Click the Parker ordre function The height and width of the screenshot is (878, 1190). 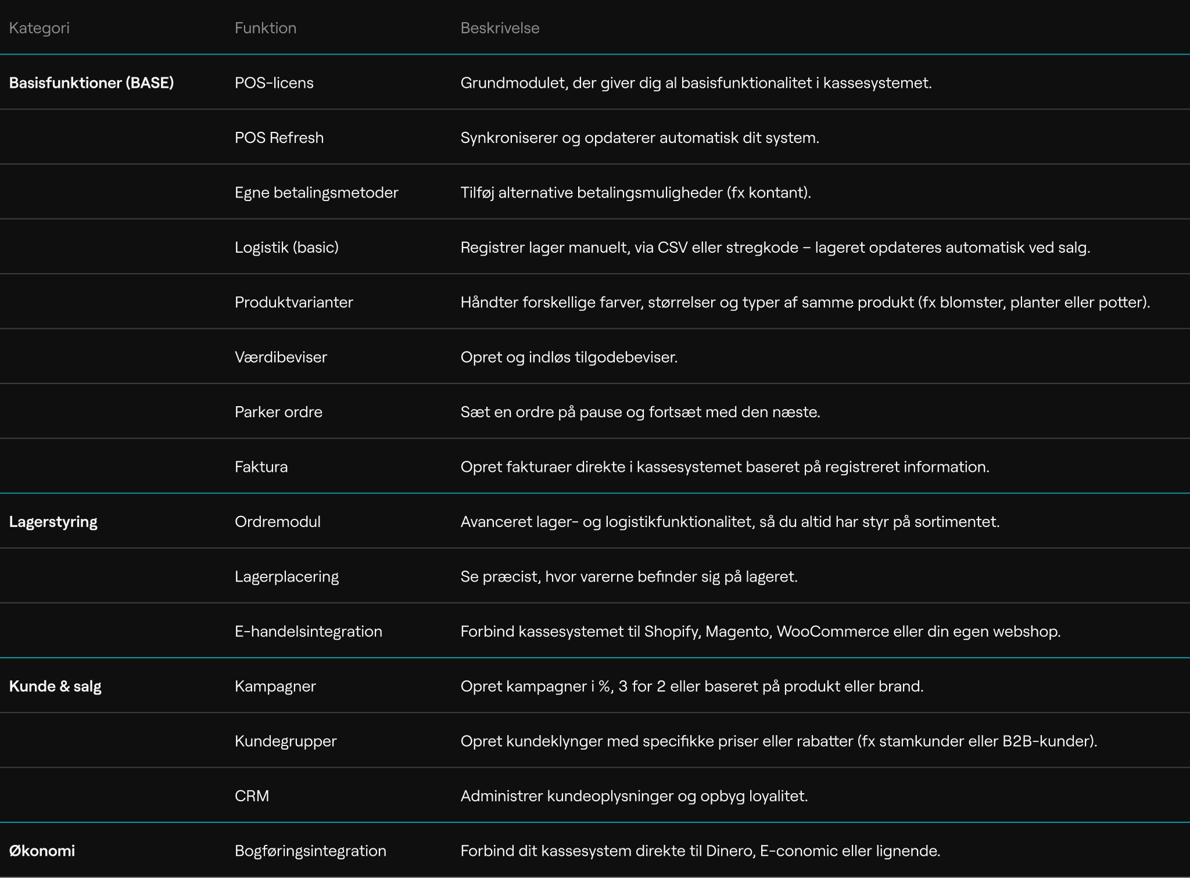click(x=278, y=412)
